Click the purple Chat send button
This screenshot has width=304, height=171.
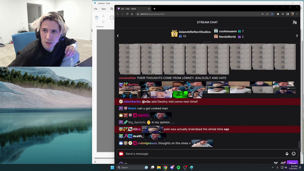click(293, 162)
